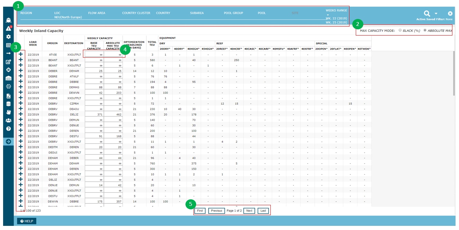
Task: Select the ABSOLUTE MAX radio button
Action: pos(425,30)
